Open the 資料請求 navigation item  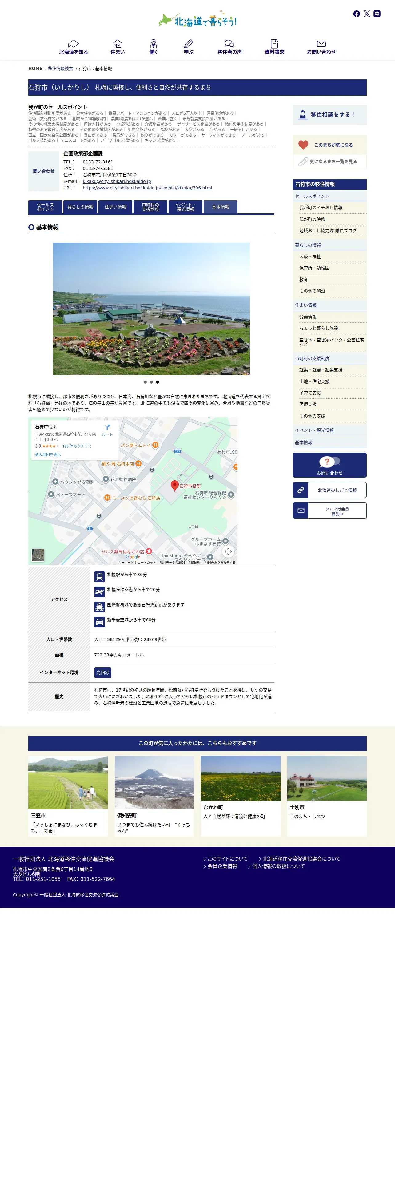click(x=274, y=47)
